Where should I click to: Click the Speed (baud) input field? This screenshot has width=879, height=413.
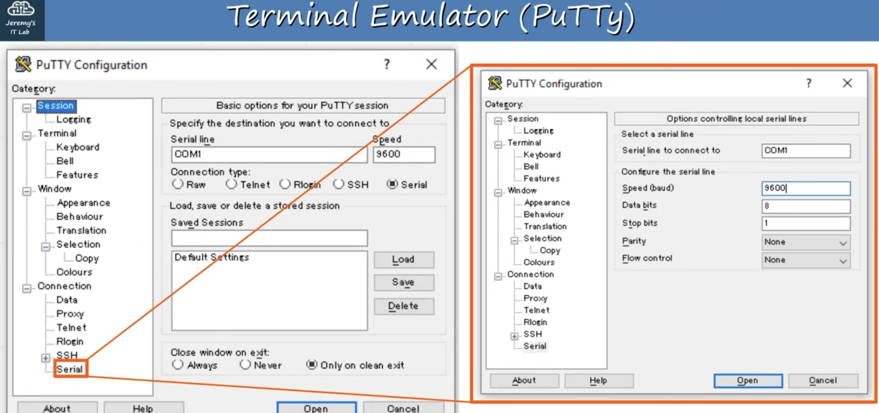coord(806,188)
